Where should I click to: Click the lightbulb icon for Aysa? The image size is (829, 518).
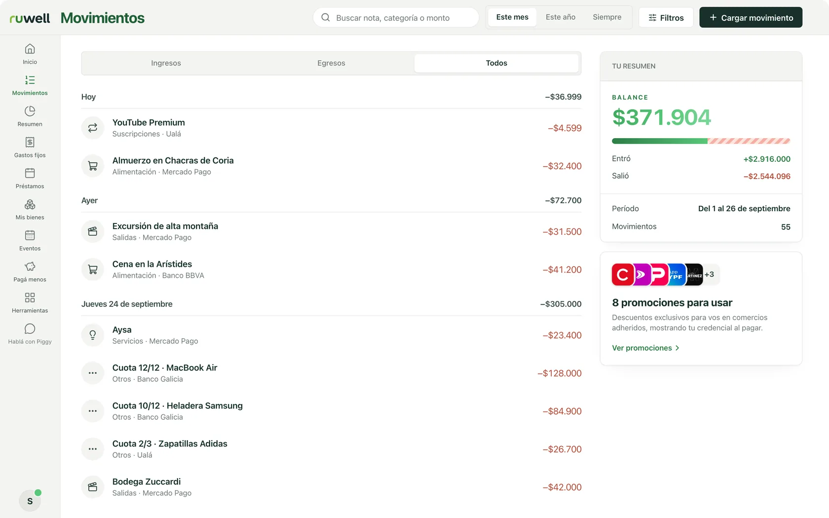click(93, 335)
